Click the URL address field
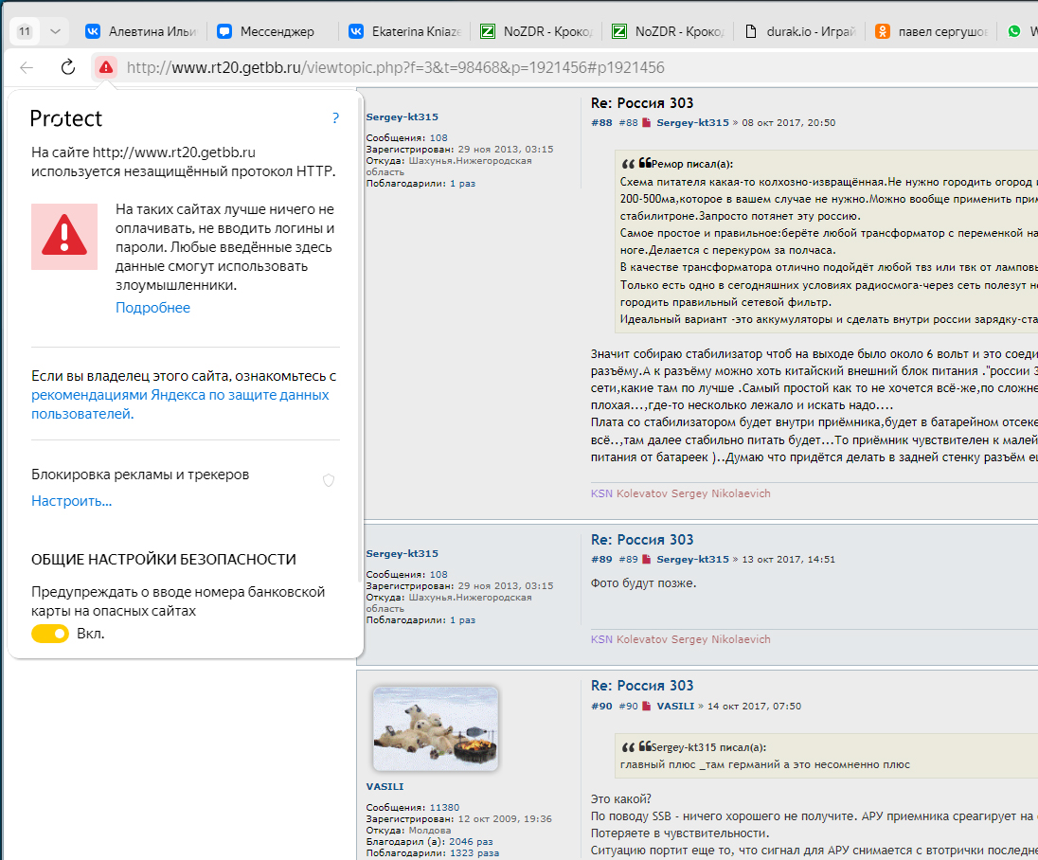Screen dimensions: 1038x860 (474, 67)
